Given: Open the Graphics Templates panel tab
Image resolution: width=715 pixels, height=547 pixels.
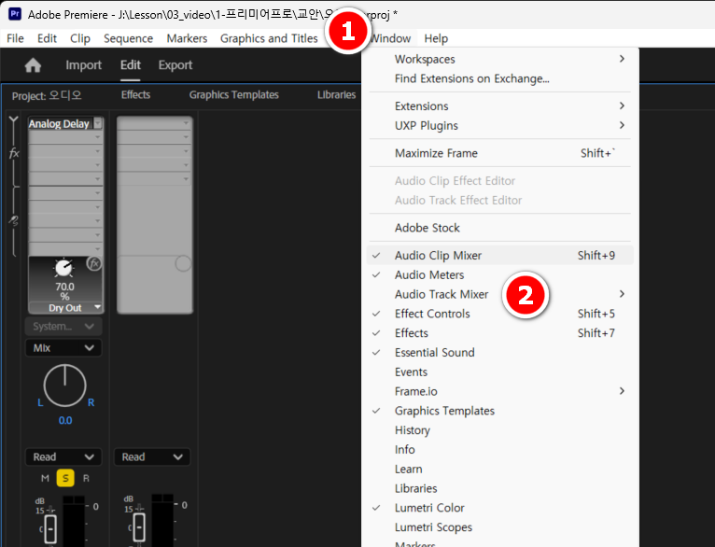Looking at the screenshot, I should click(x=234, y=95).
